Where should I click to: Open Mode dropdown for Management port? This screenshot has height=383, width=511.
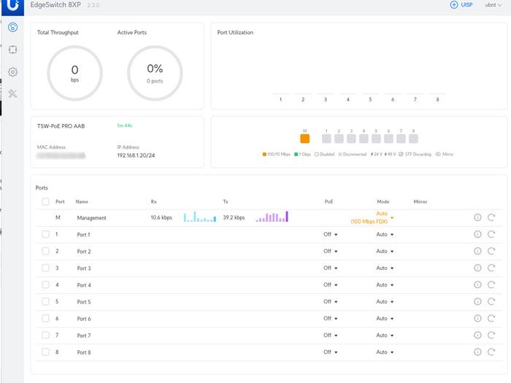(x=372, y=217)
